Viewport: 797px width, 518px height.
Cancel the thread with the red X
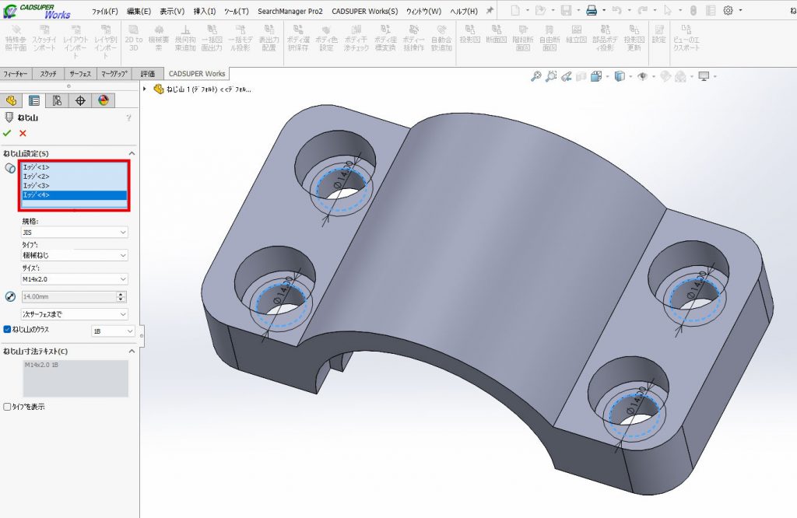[x=23, y=133]
